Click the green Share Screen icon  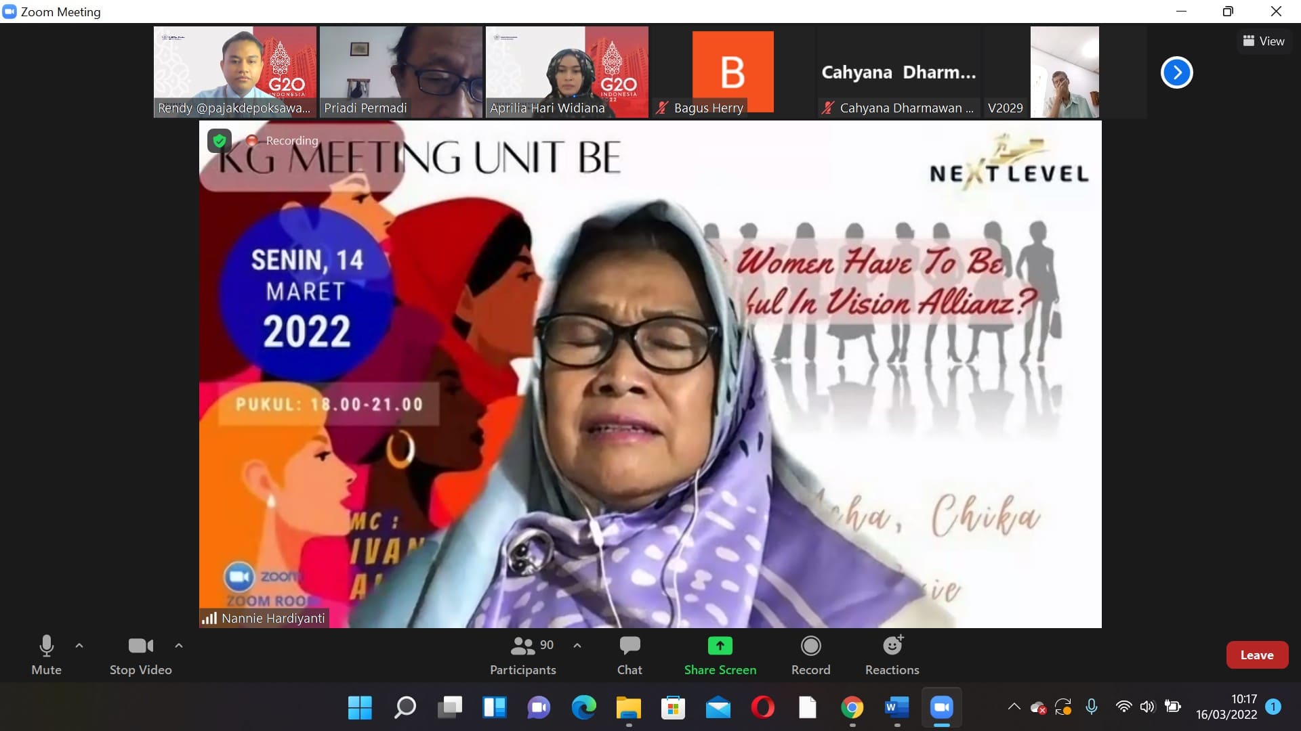tap(720, 646)
